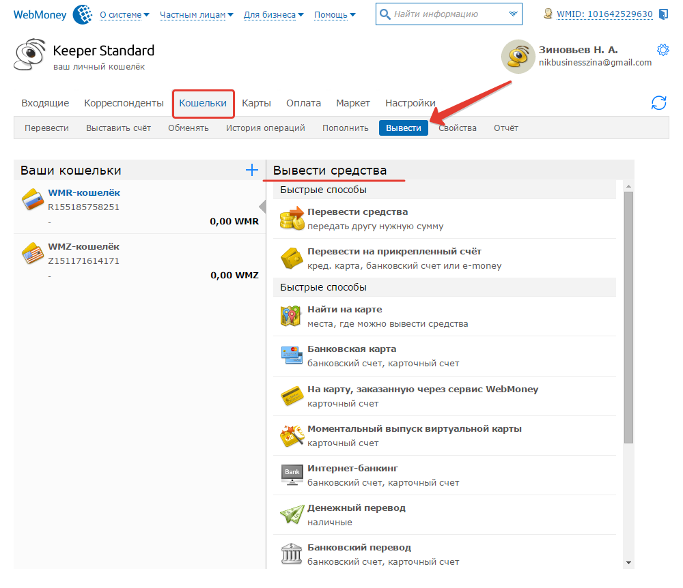683x588 pixels.
Task: Click Банковская карта withdrawal option
Action: click(x=445, y=356)
